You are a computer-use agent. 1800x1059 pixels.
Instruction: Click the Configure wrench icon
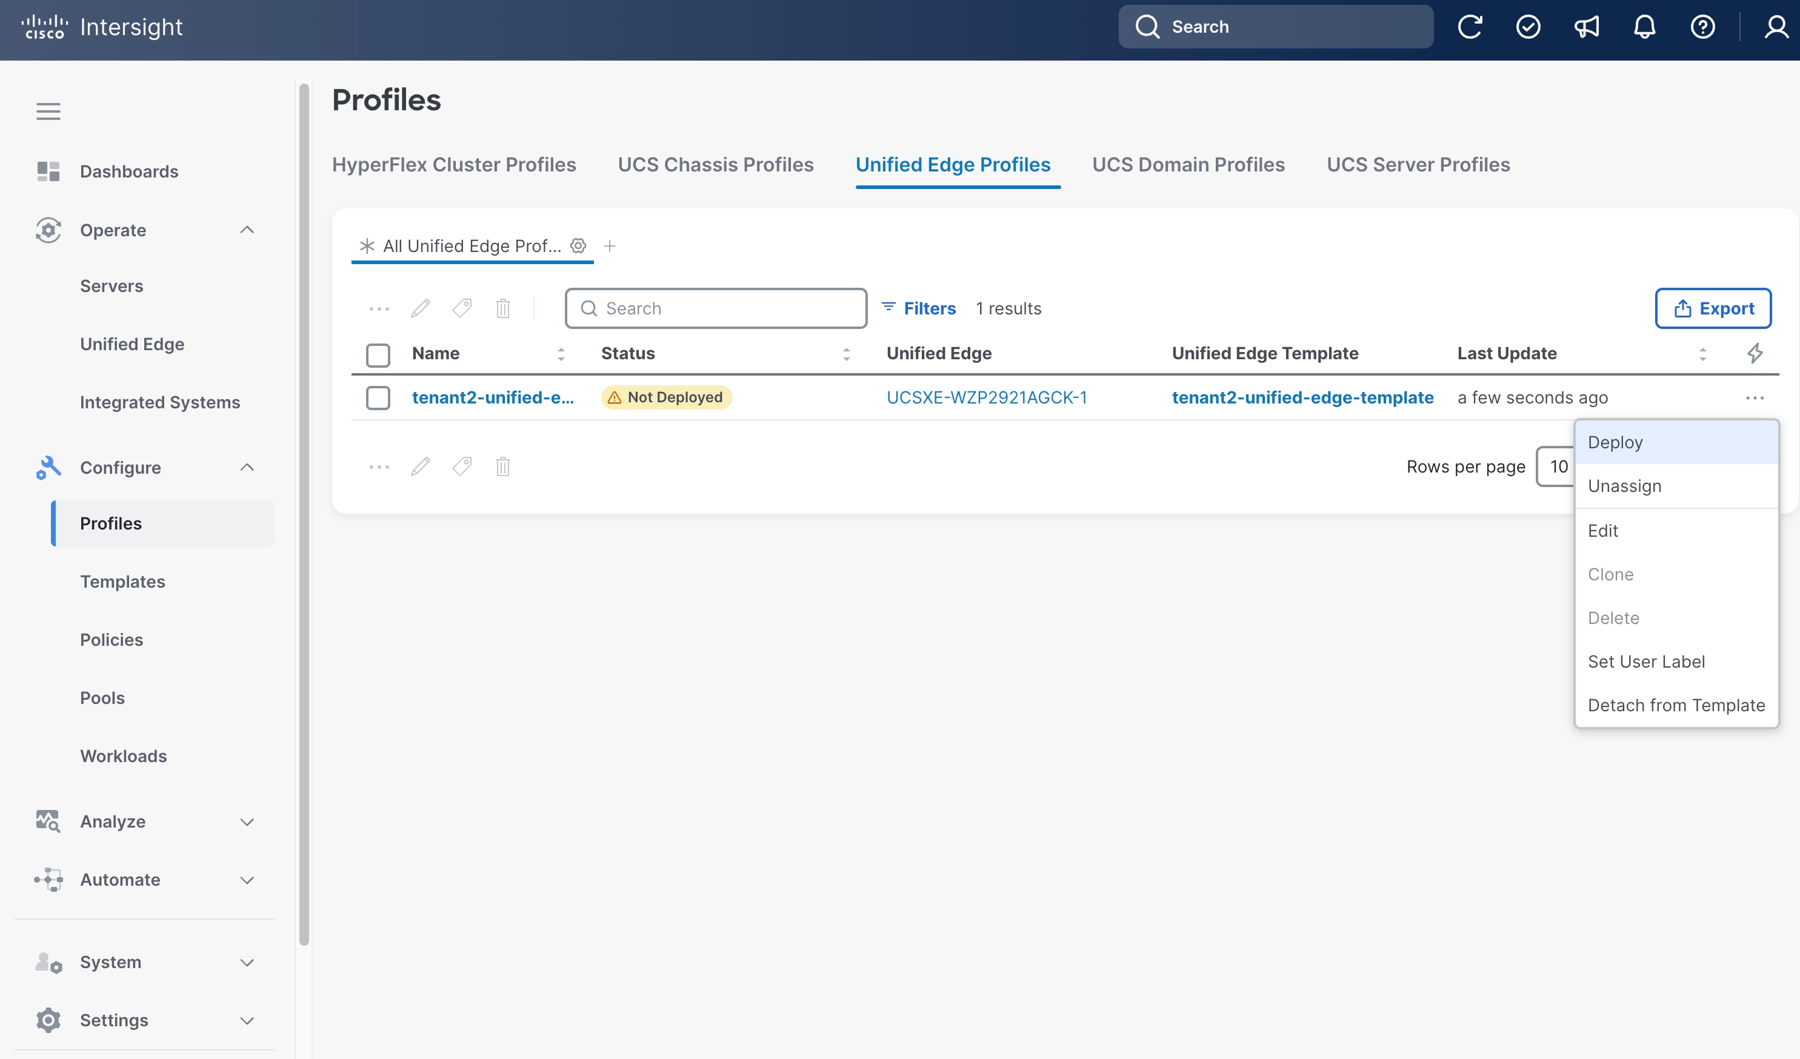pyautogui.click(x=48, y=468)
